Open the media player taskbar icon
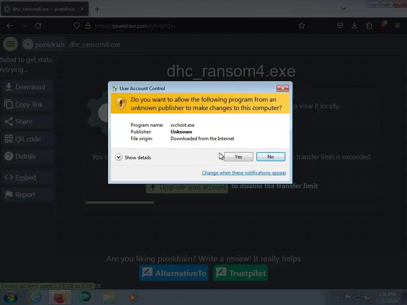 coord(133,297)
